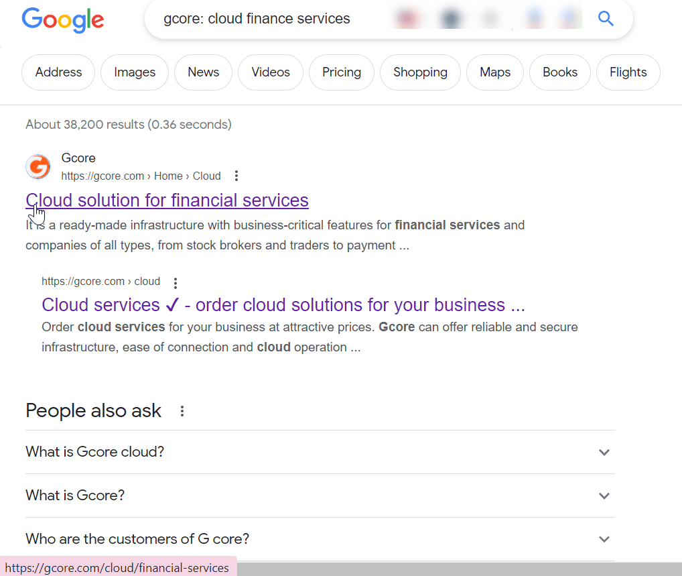Expand "Who are the customers of G core?"
The image size is (682, 576).
click(x=320, y=539)
